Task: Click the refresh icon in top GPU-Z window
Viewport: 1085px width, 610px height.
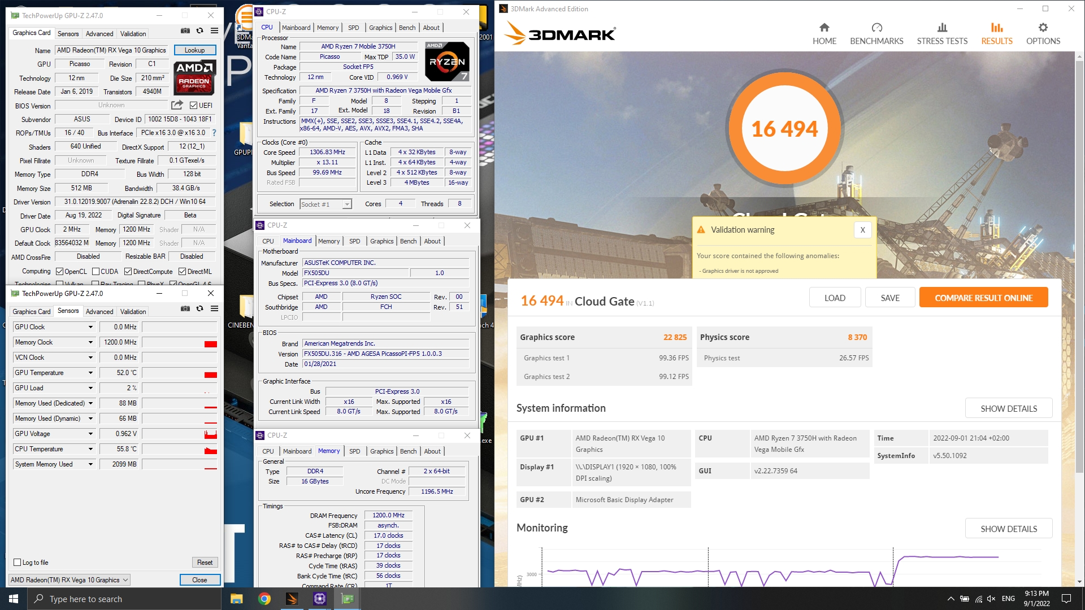Action: [199, 30]
